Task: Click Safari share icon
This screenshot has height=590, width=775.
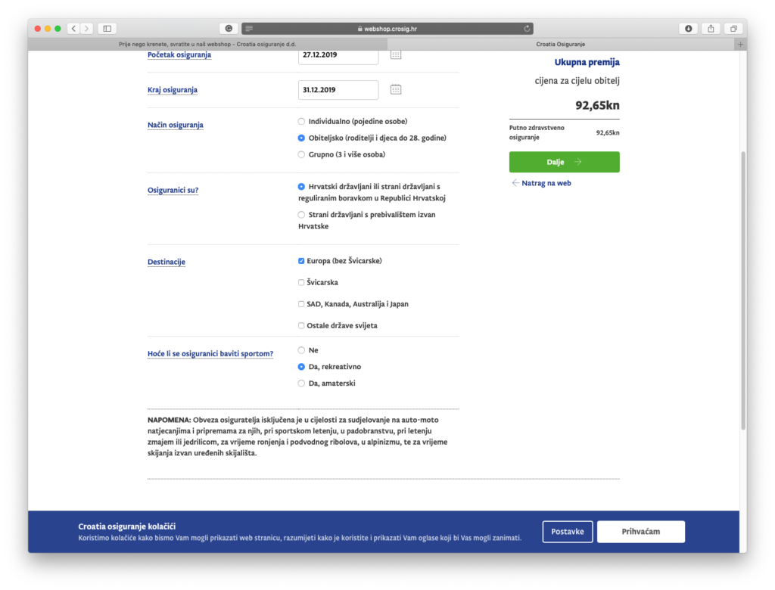Action: click(711, 29)
